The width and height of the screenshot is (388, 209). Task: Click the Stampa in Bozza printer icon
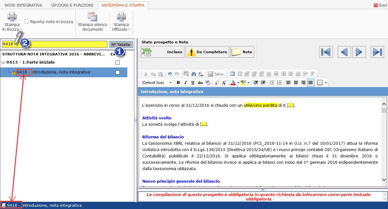[12, 17]
